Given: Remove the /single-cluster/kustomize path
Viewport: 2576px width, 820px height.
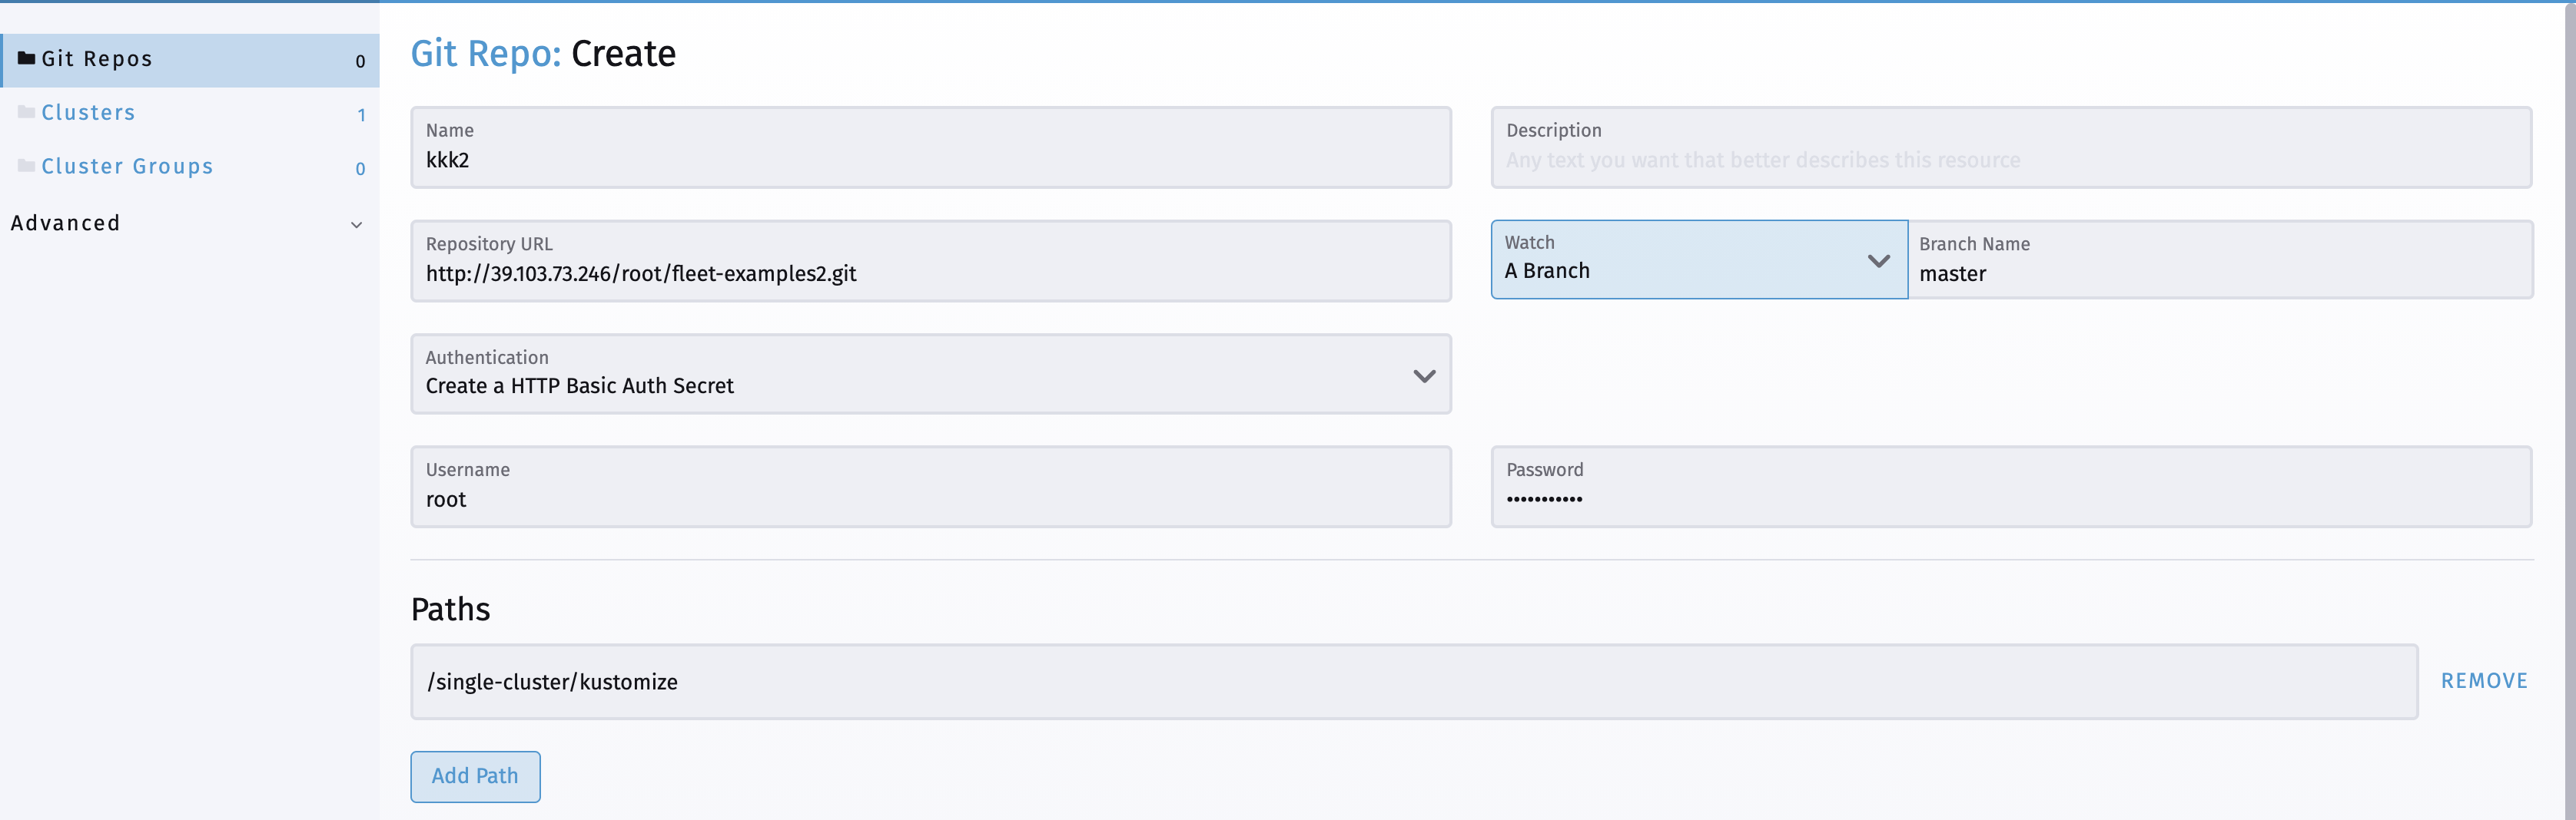Looking at the screenshot, I should click(x=2484, y=681).
